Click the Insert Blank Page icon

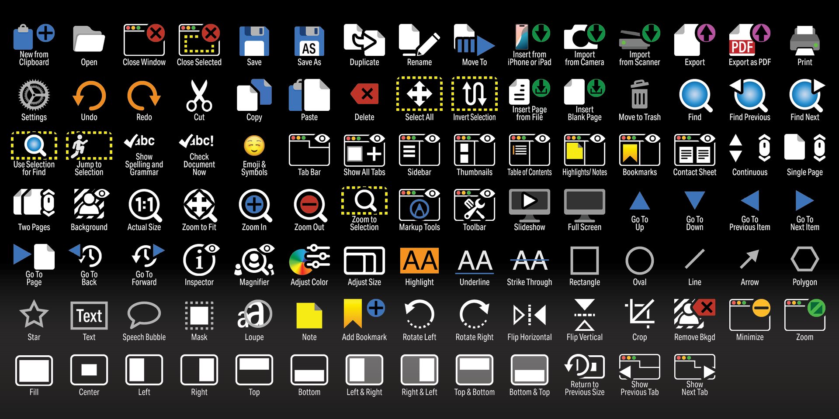coord(585,92)
